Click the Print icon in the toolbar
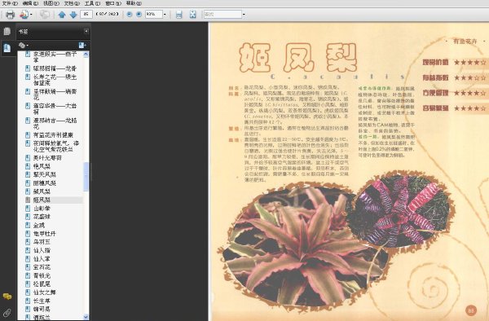This screenshot has height=321, width=489. pos(10,15)
